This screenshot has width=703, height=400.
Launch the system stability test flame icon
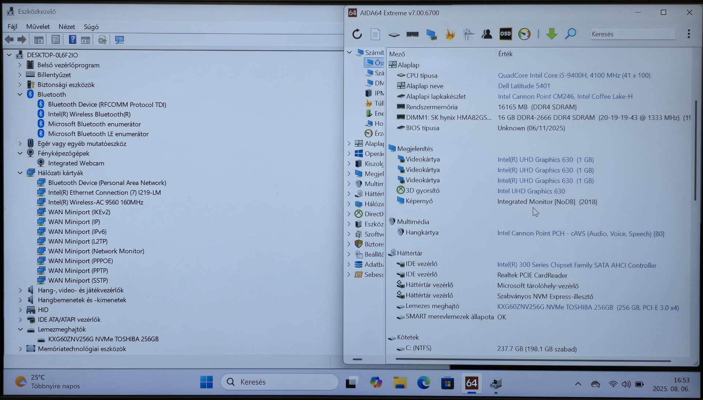pos(450,34)
